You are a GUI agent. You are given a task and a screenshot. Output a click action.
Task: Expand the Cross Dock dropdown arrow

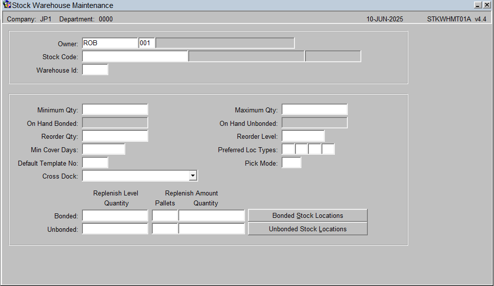click(x=193, y=176)
